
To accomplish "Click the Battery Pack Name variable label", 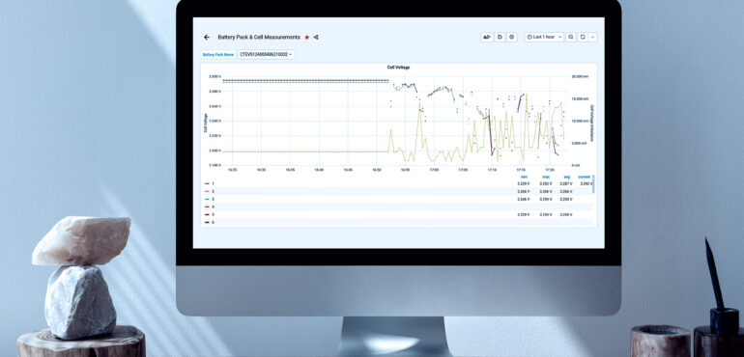I will [217, 55].
